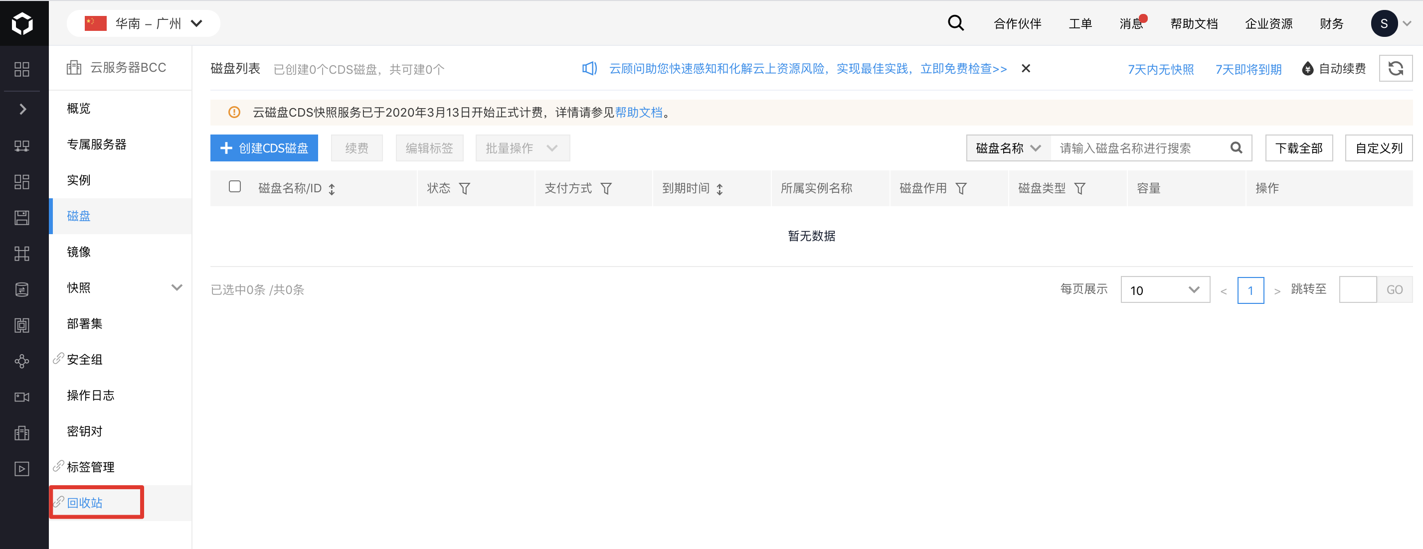The image size is (1423, 549).
Task: Open 工单 in top navigation
Action: tap(1080, 24)
